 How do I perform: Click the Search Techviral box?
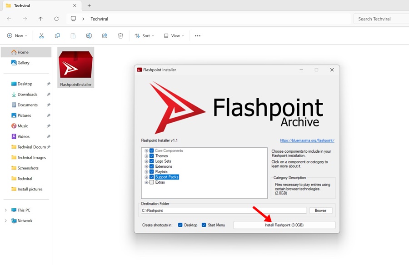(x=381, y=19)
